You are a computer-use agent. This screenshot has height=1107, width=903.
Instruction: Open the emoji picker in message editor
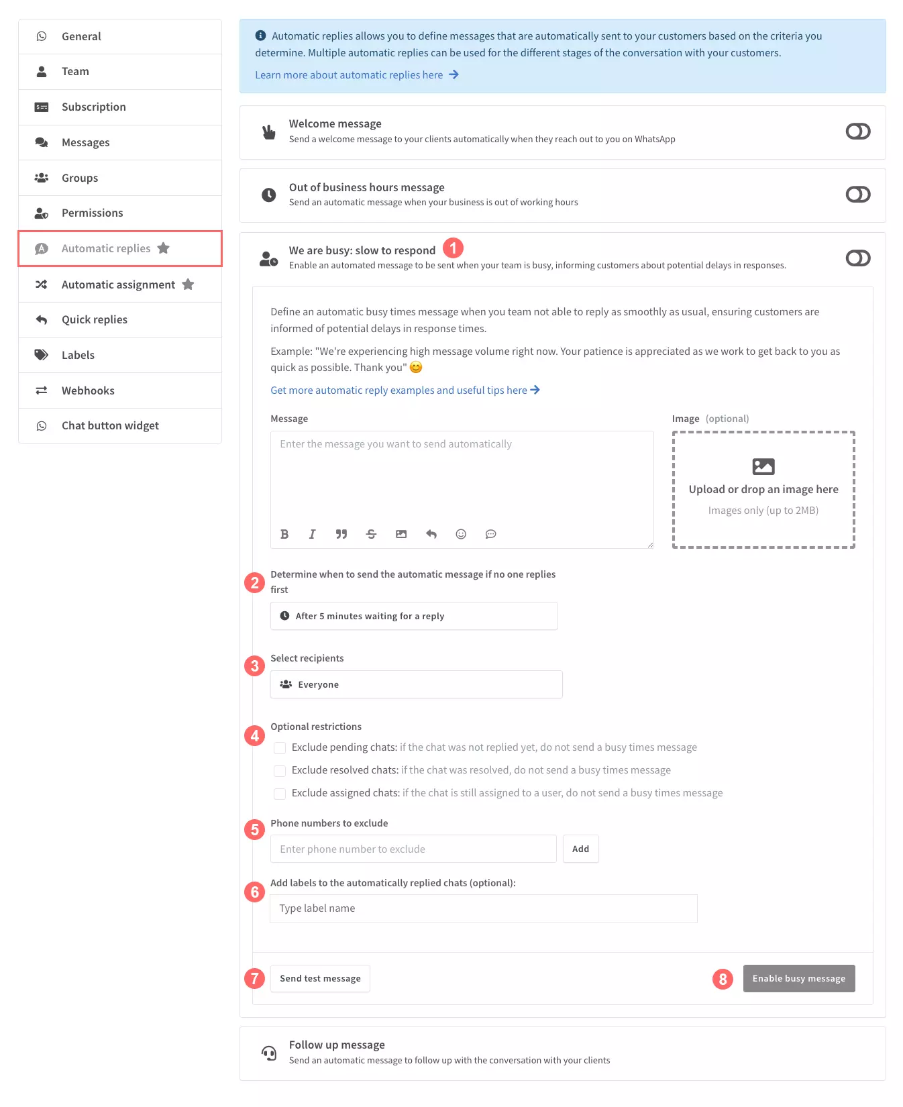[x=461, y=534]
